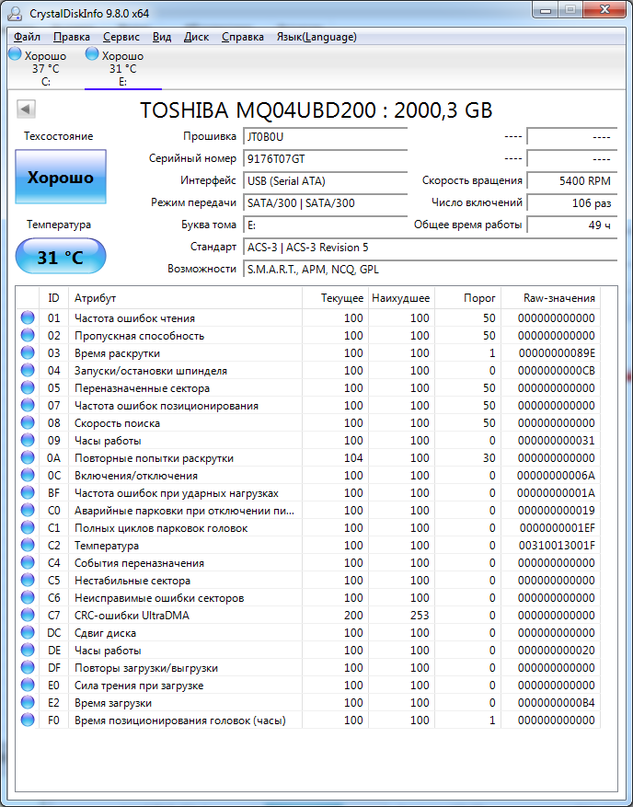The width and height of the screenshot is (633, 807).
Task: Minimize the CrystalDiskInfo window
Action: pos(547,10)
